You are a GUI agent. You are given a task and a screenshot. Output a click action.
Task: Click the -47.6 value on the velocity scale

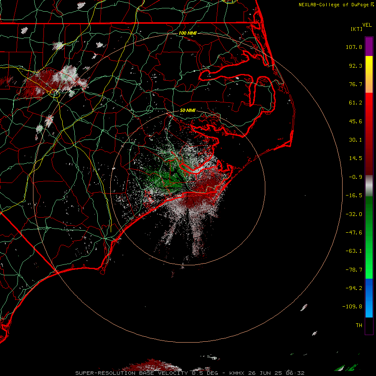pos(354,233)
